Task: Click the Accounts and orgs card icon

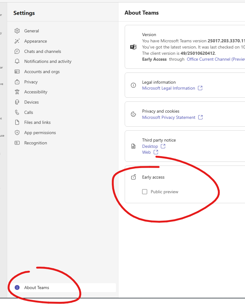Action: (x=17, y=72)
